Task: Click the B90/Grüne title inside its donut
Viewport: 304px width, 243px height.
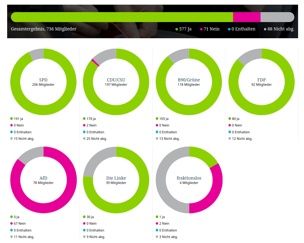Action: click(x=189, y=80)
